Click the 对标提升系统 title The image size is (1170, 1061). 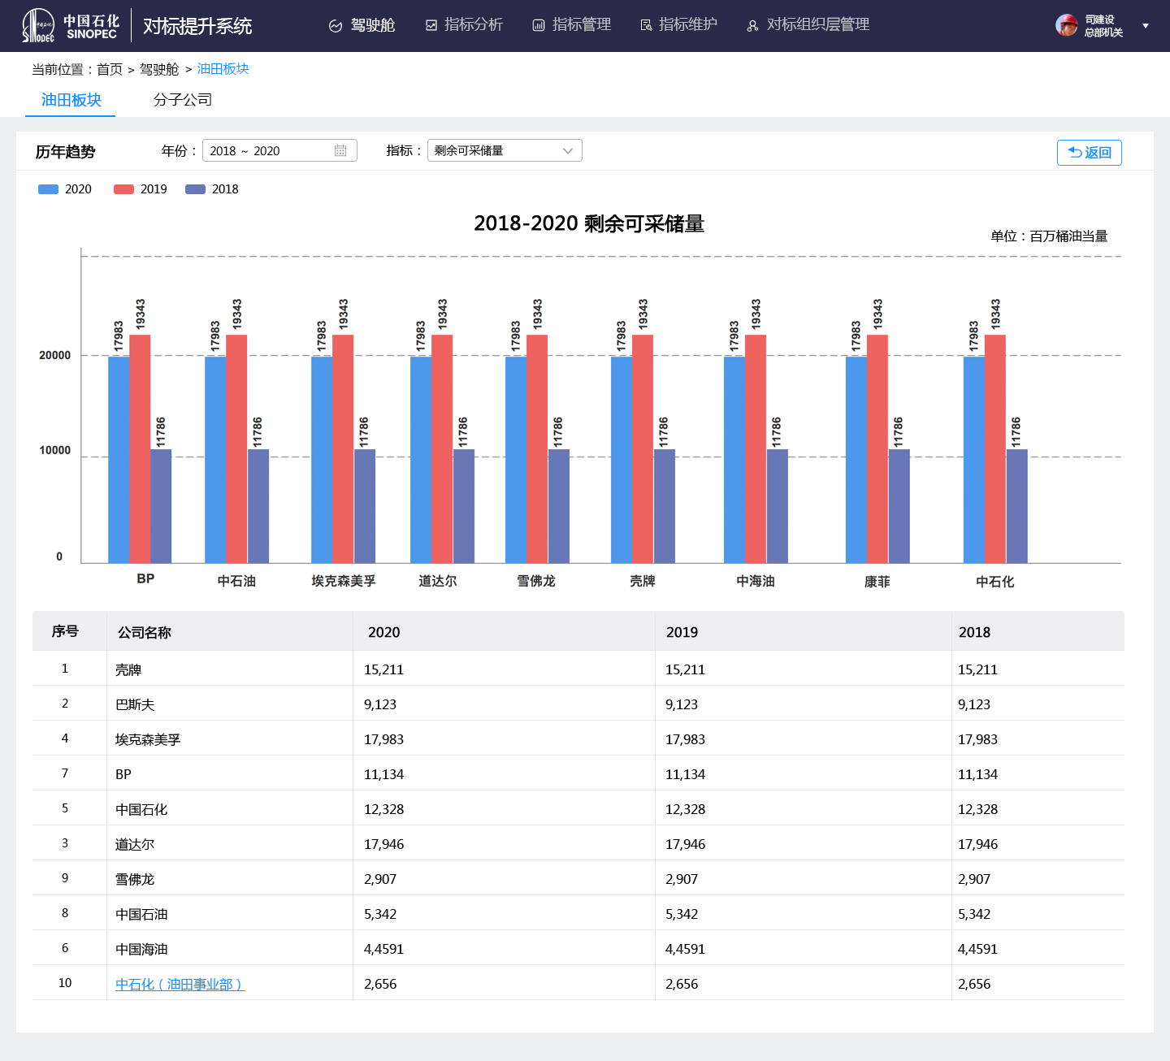pyautogui.click(x=197, y=26)
